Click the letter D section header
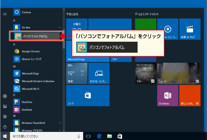This screenshot has height=140, width=207. coord(14,20)
